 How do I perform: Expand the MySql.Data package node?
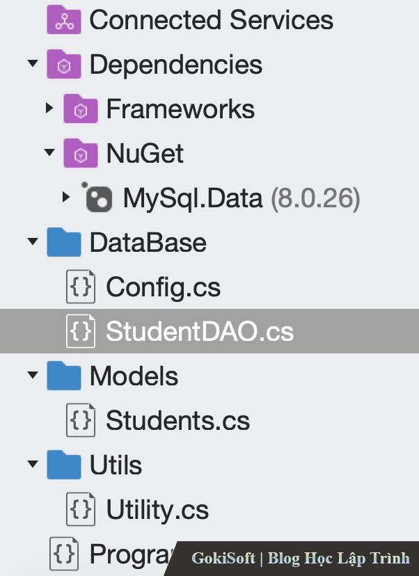click(x=66, y=198)
